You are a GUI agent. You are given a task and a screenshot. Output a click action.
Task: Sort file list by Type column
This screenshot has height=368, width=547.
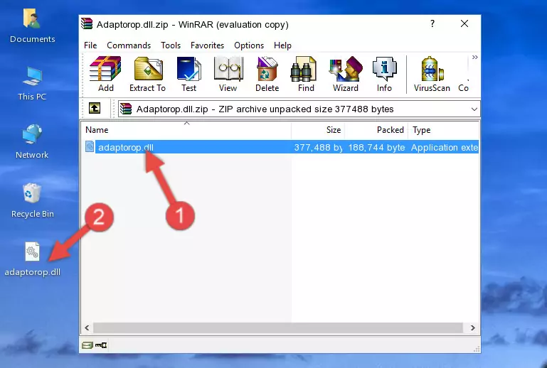tap(444, 130)
